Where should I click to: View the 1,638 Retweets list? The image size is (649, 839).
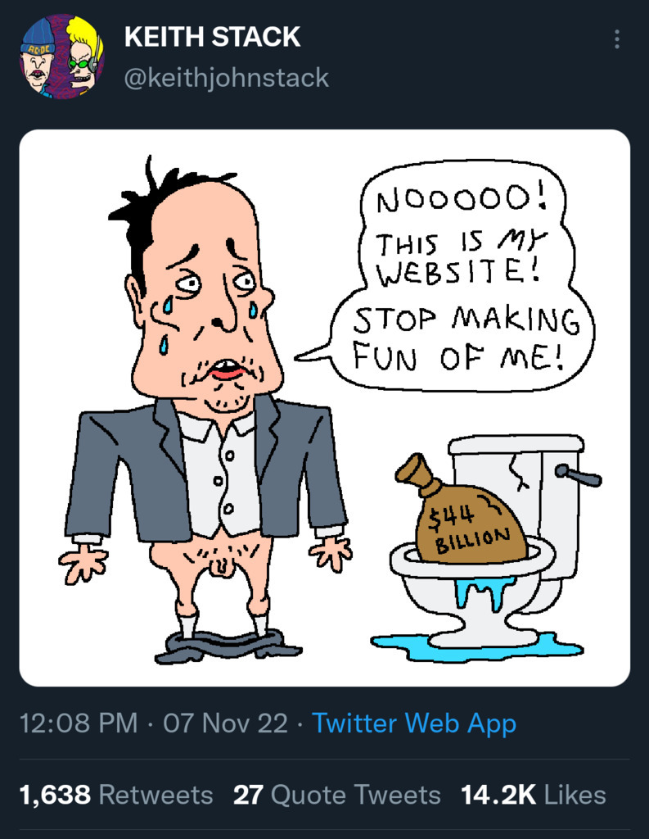tap(115, 795)
